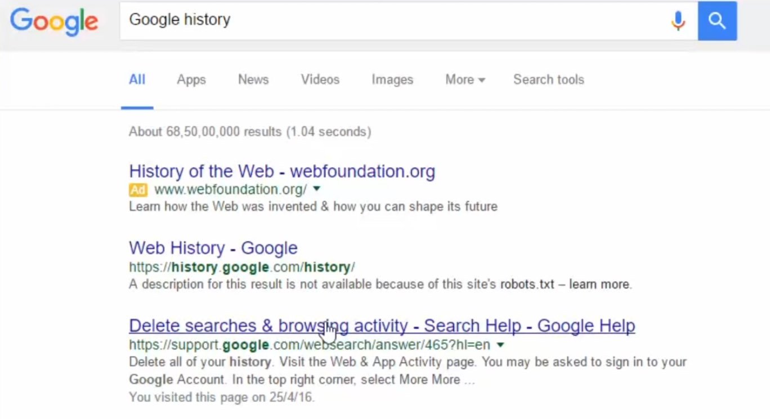
Task: Click the microphone voice search icon
Action: point(678,21)
